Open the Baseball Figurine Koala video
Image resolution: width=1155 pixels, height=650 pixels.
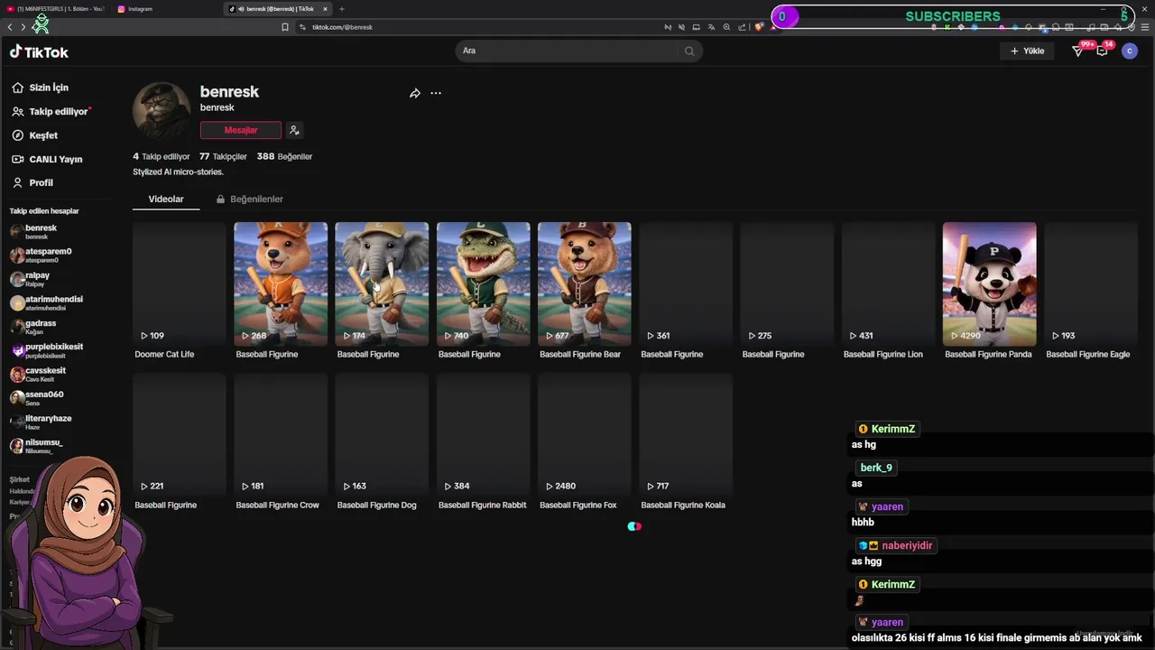point(686,434)
